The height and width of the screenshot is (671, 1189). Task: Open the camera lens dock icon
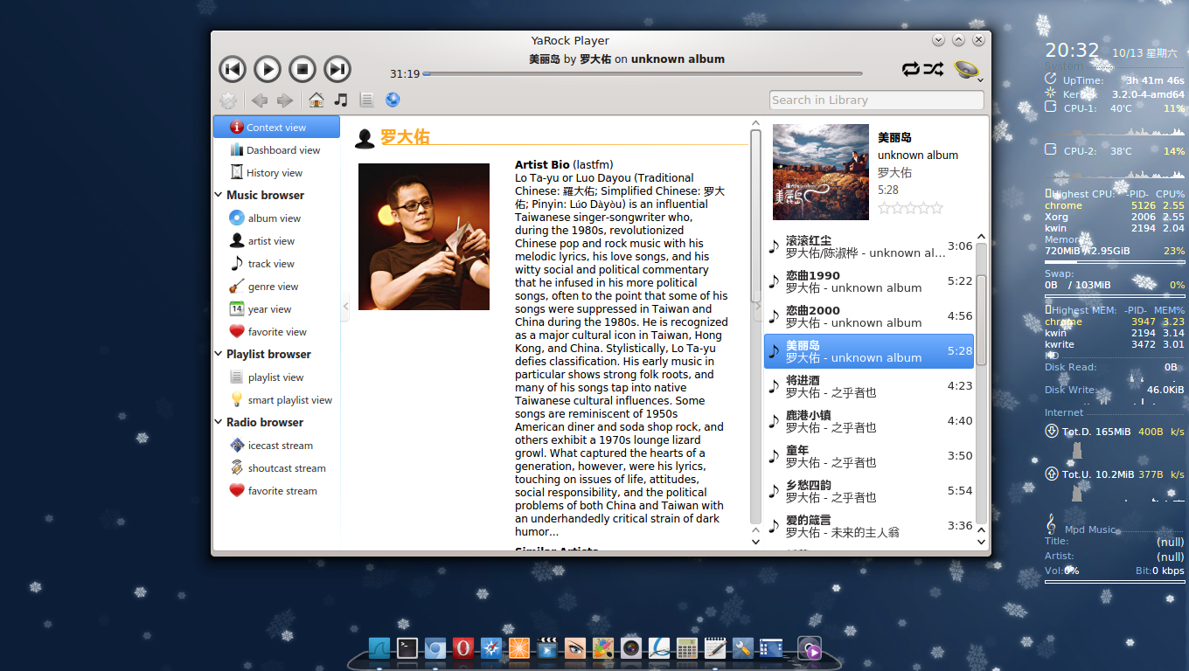631,647
